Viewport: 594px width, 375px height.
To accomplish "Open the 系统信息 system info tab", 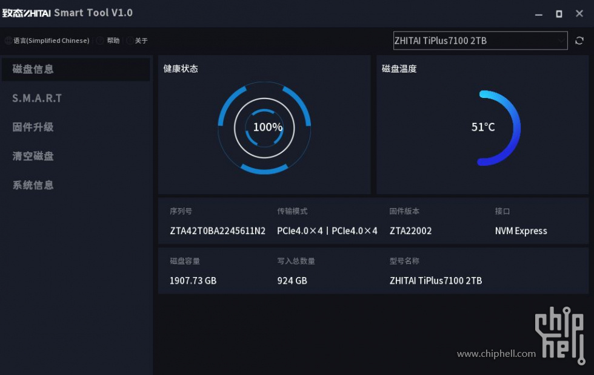I will tap(33, 185).
